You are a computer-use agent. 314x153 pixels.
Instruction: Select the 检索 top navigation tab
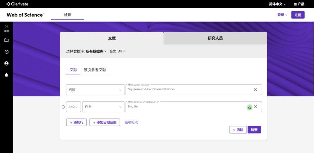tap(67, 15)
